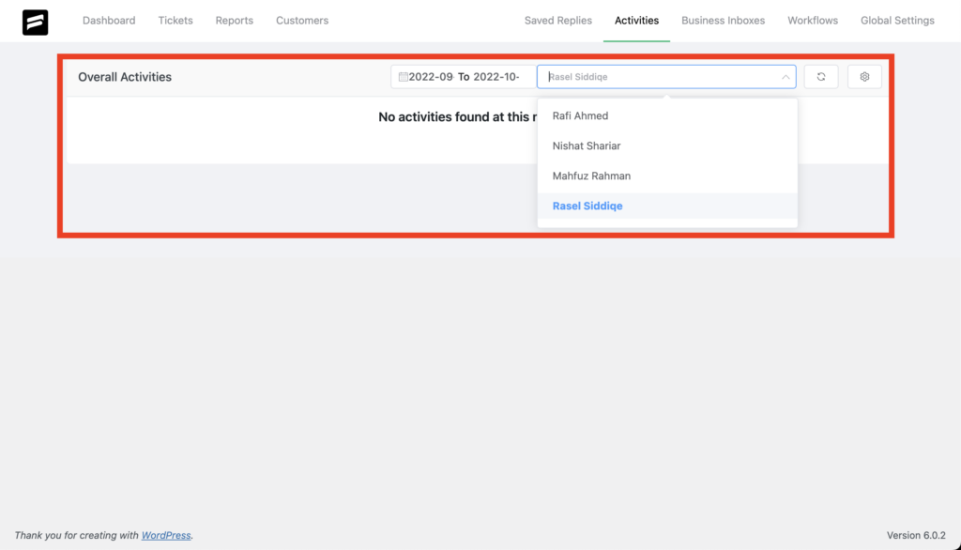Viewport: 961px width, 550px height.
Task: Click the Version 6.0.2 footer text
Action: coord(916,535)
